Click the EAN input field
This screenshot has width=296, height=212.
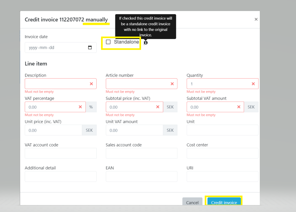coord(142,176)
